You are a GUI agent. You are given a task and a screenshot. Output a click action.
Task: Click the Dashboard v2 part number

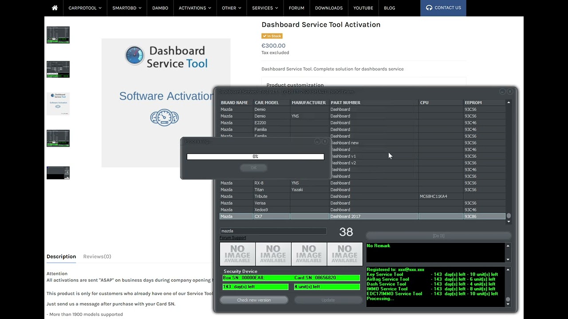click(x=343, y=163)
